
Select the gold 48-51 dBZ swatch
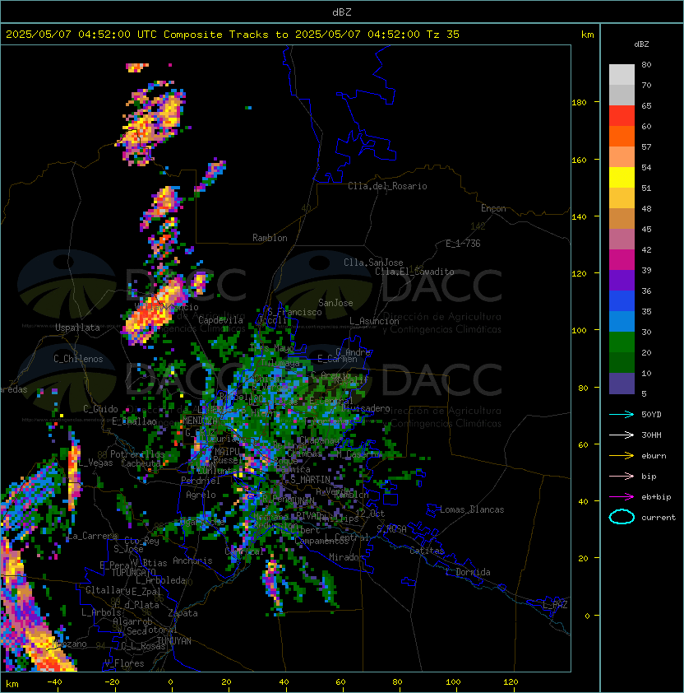622,198
